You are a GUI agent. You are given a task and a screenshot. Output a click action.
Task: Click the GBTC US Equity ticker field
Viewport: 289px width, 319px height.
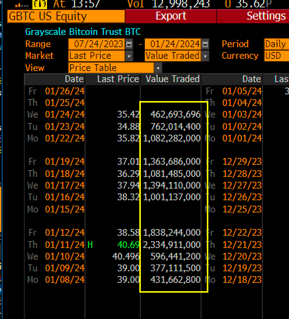(x=66, y=16)
